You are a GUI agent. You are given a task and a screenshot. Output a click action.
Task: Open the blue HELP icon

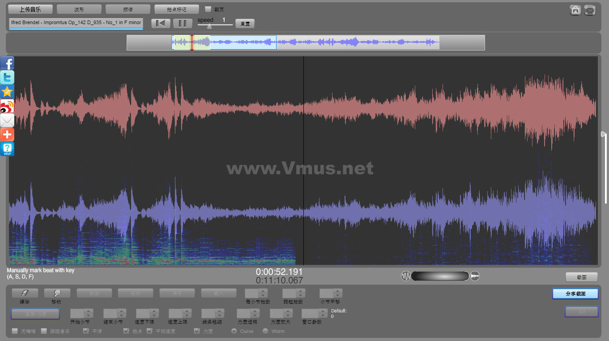tap(7, 149)
